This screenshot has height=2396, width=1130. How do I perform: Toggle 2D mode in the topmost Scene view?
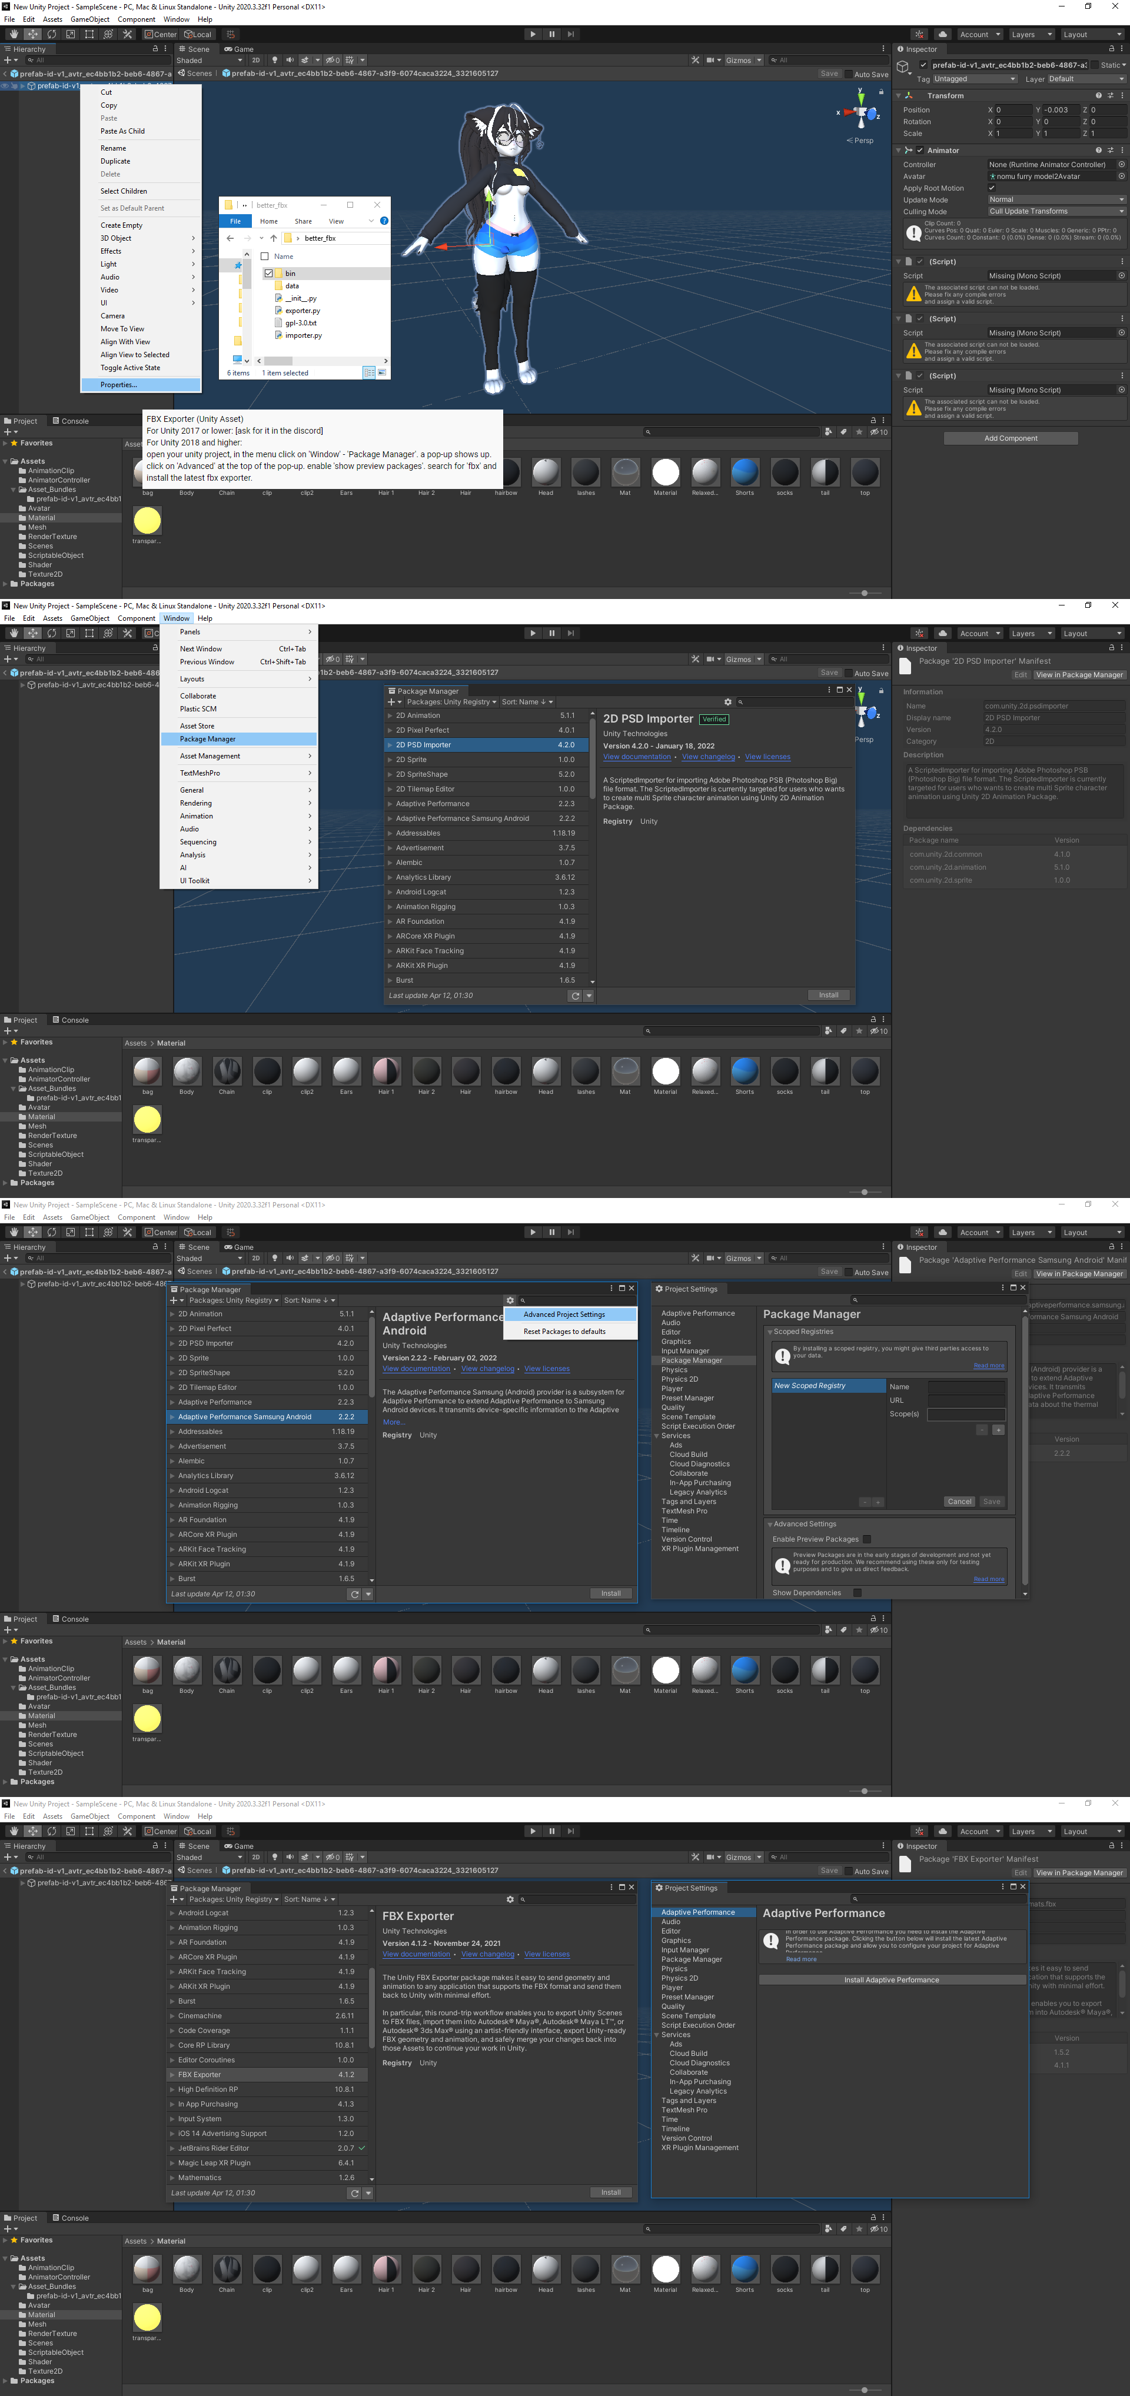tap(256, 61)
